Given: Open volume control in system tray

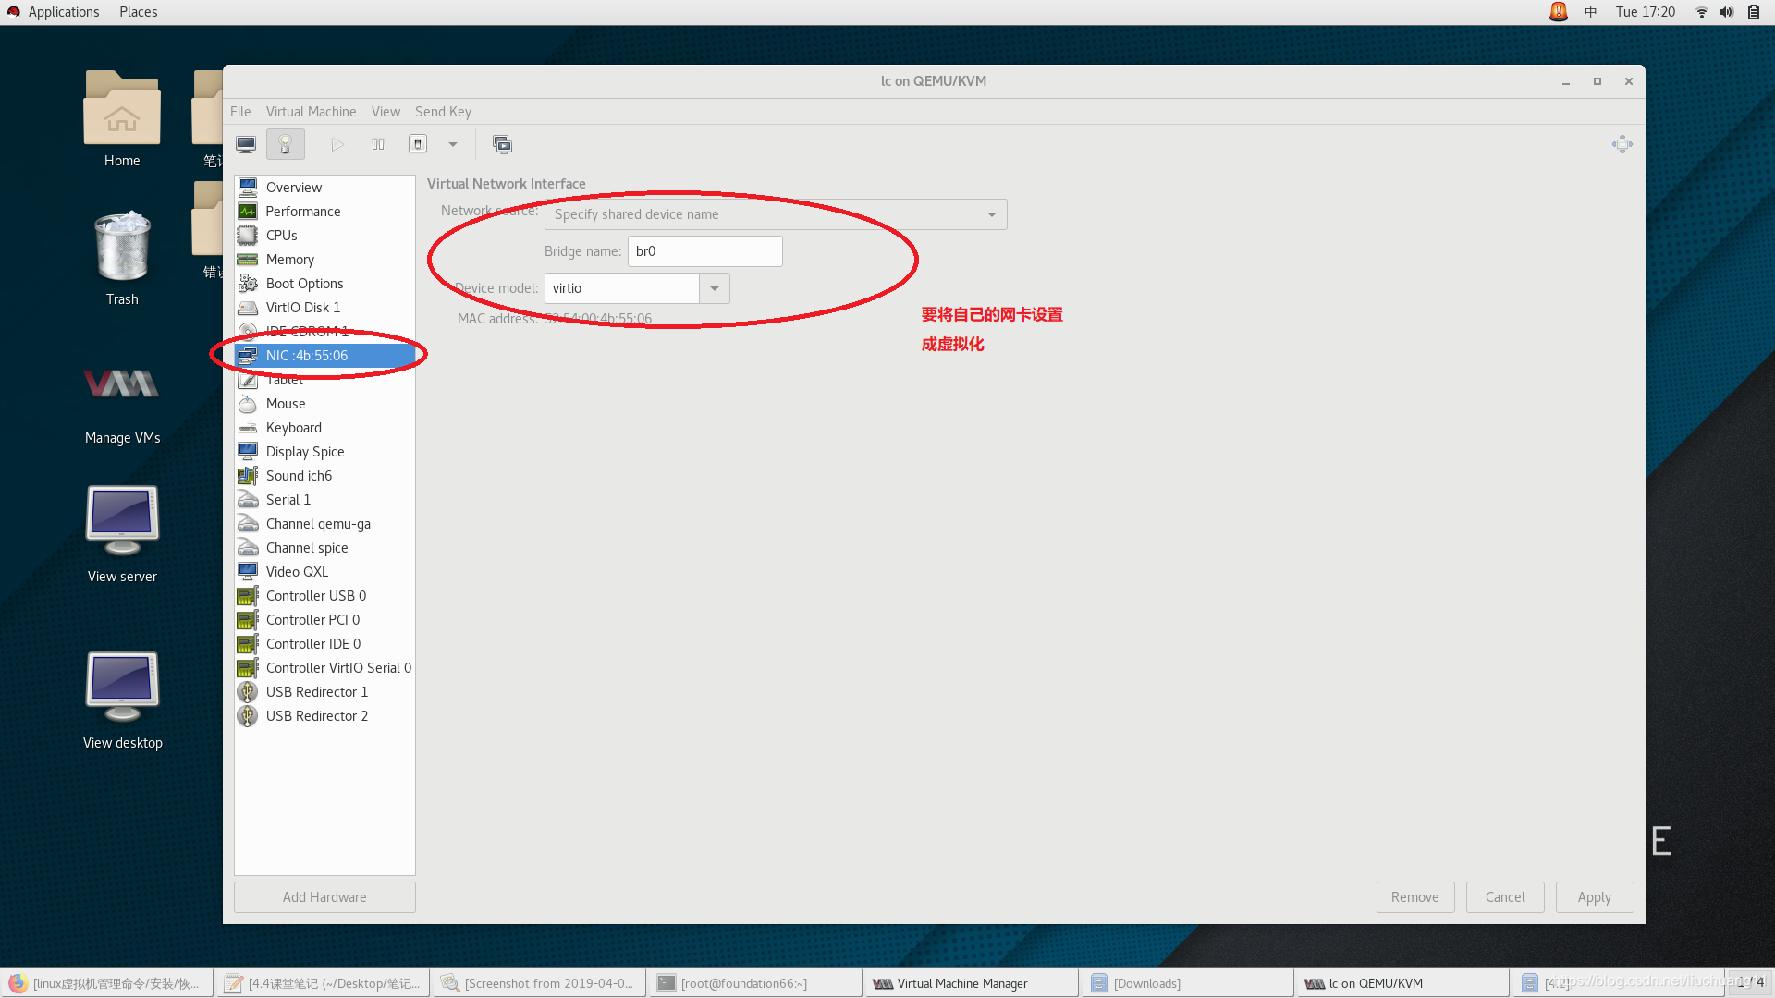Looking at the screenshot, I should click(x=1726, y=12).
